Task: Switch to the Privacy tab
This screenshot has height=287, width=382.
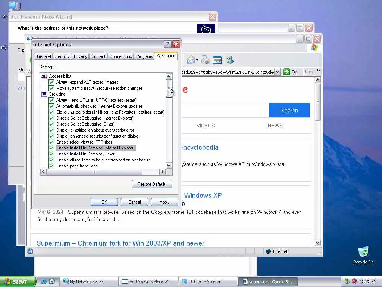Action: point(81,56)
